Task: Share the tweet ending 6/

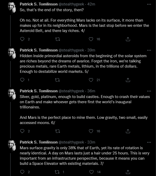Action: 128,131
